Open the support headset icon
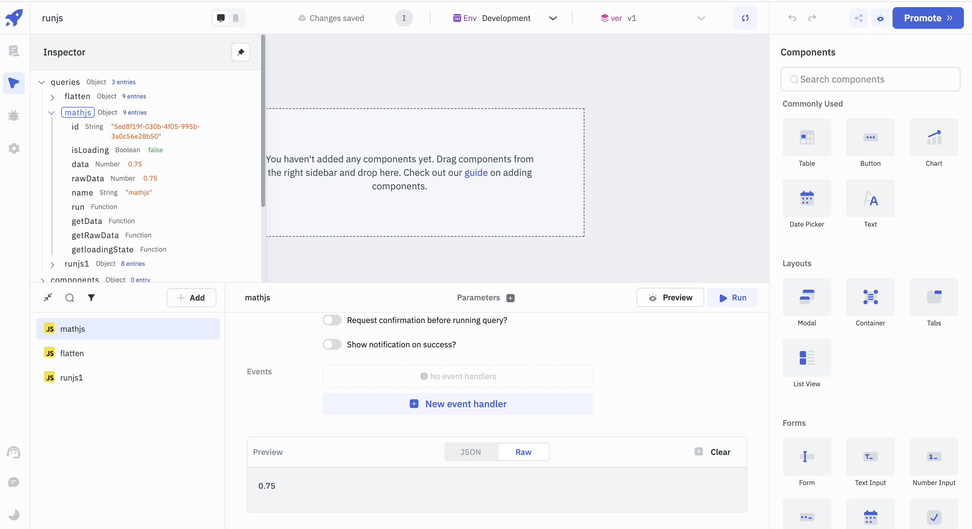The height and width of the screenshot is (529, 972). 14,452
